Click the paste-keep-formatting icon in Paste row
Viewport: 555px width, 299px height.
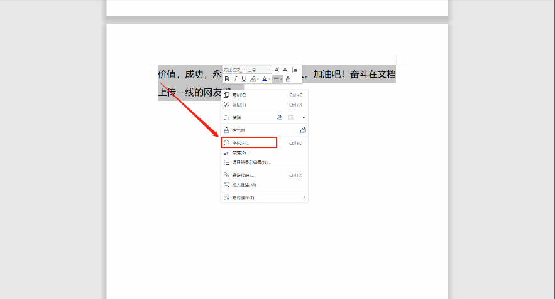280,117
